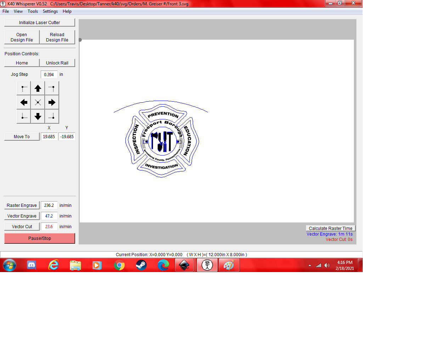Screen dimensions: 435x350
Task: Reload Design File button
Action: [x=57, y=37]
